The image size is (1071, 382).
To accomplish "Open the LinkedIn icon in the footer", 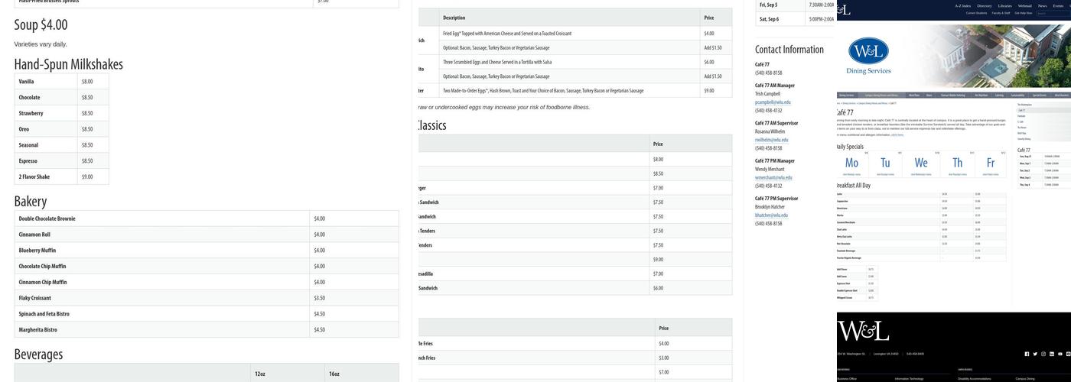I will coord(1052,354).
